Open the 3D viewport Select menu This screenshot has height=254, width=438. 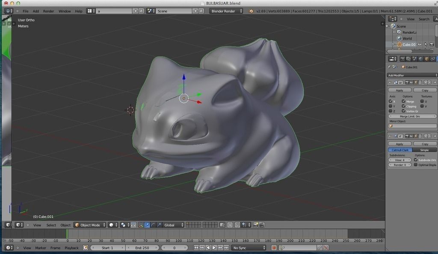pyautogui.click(x=51, y=225)
